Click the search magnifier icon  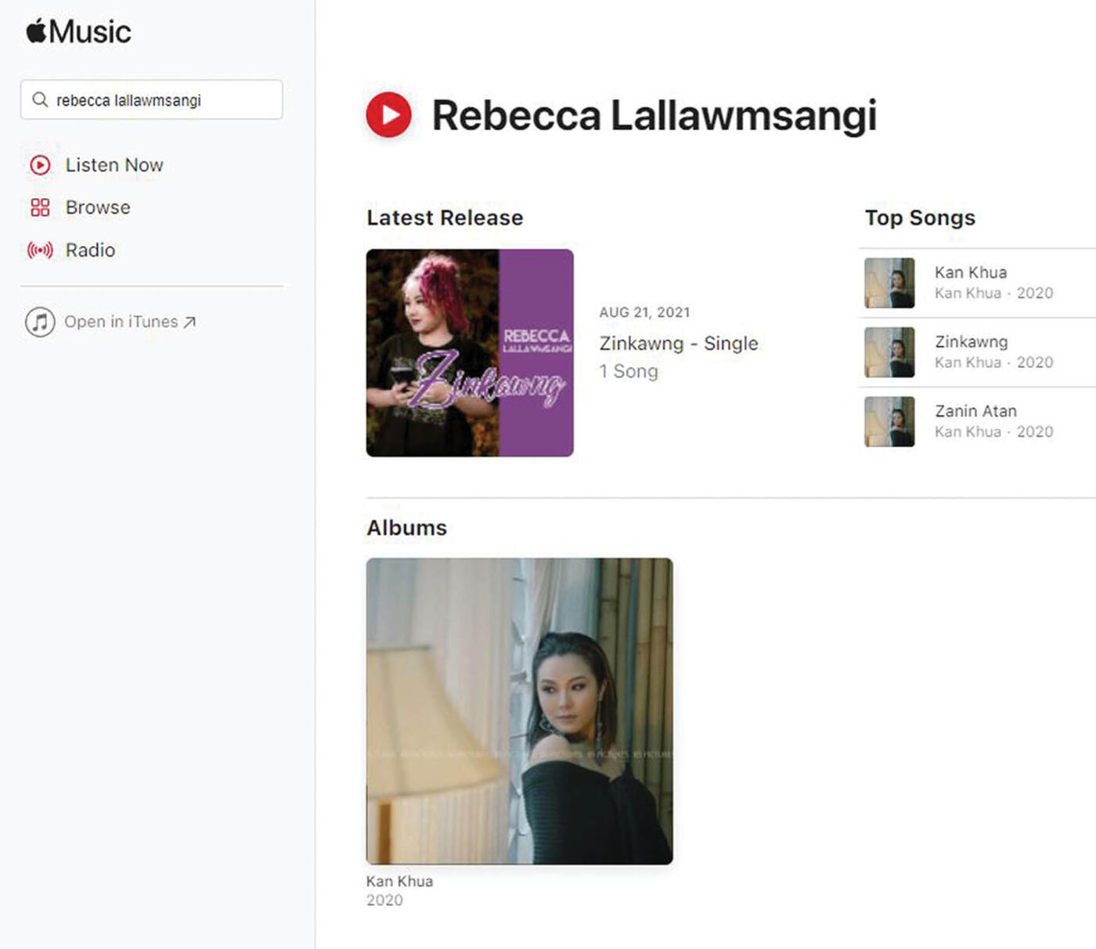coord(39,99)
